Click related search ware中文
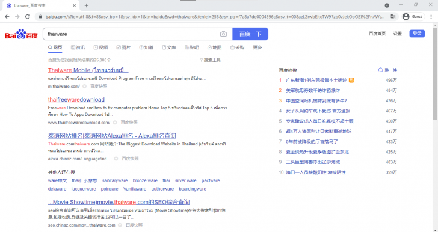Image resolution: width=438 pixels, height=232 pixels. coord(57,180)
